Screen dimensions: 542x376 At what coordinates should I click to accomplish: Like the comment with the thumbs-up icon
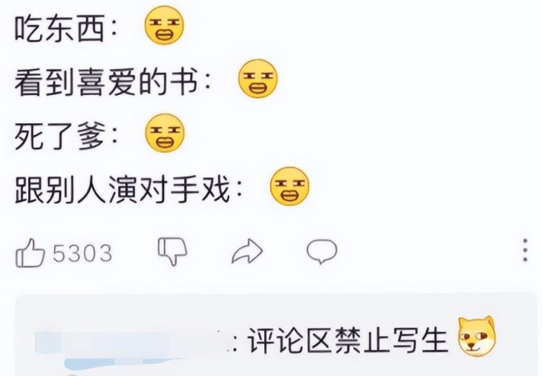pos(30,253)
